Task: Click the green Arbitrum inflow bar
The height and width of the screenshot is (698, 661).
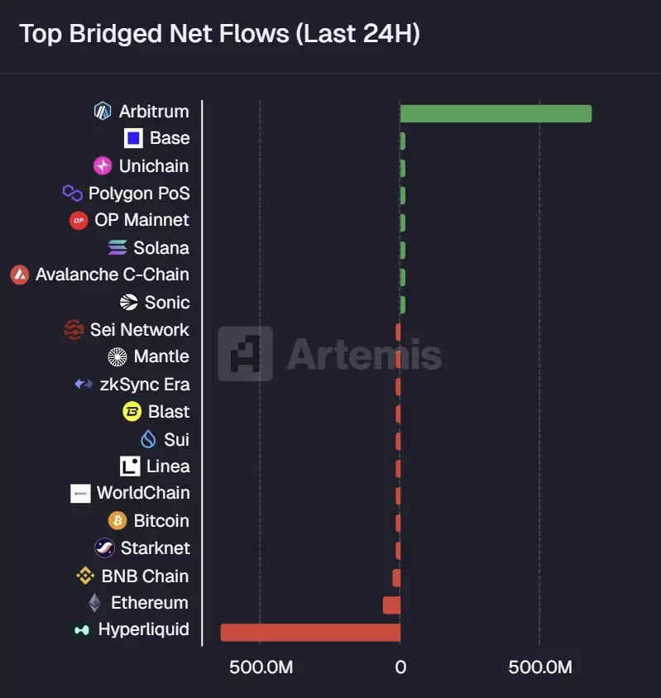Action: (495, 113)
